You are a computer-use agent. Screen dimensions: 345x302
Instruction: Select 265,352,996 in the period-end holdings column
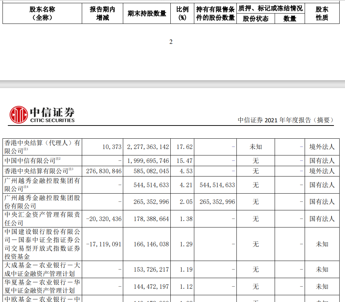coord(151,202)
